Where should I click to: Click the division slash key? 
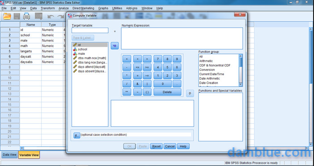127,84
